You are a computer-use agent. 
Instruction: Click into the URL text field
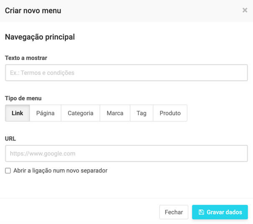click(126, 153)
